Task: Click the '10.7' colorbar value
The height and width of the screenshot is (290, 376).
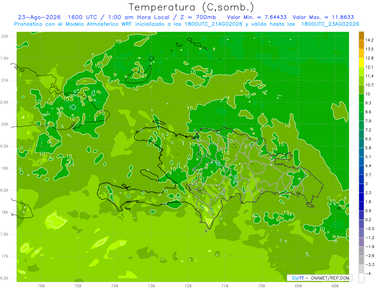Action: click(x=370, y=85)
